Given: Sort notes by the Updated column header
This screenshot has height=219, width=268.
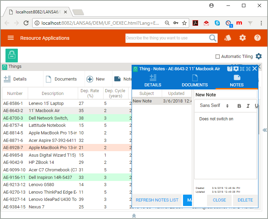Looking at the screenshot, I should point(176,94).
